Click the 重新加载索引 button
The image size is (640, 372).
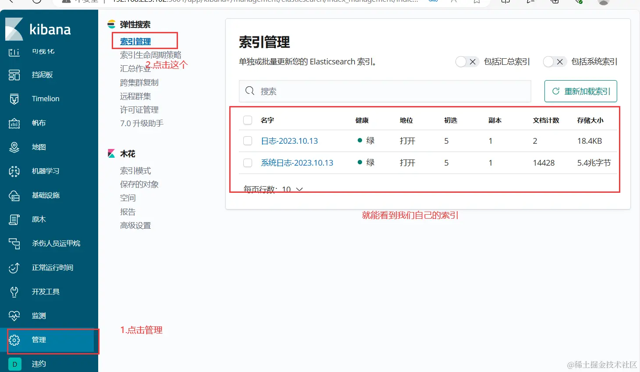tap(580, 91)
